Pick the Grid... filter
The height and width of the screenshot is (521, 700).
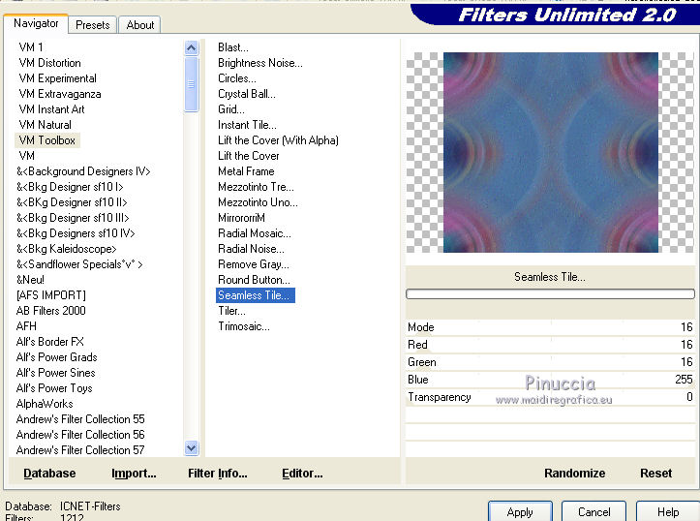coord(231,108)
